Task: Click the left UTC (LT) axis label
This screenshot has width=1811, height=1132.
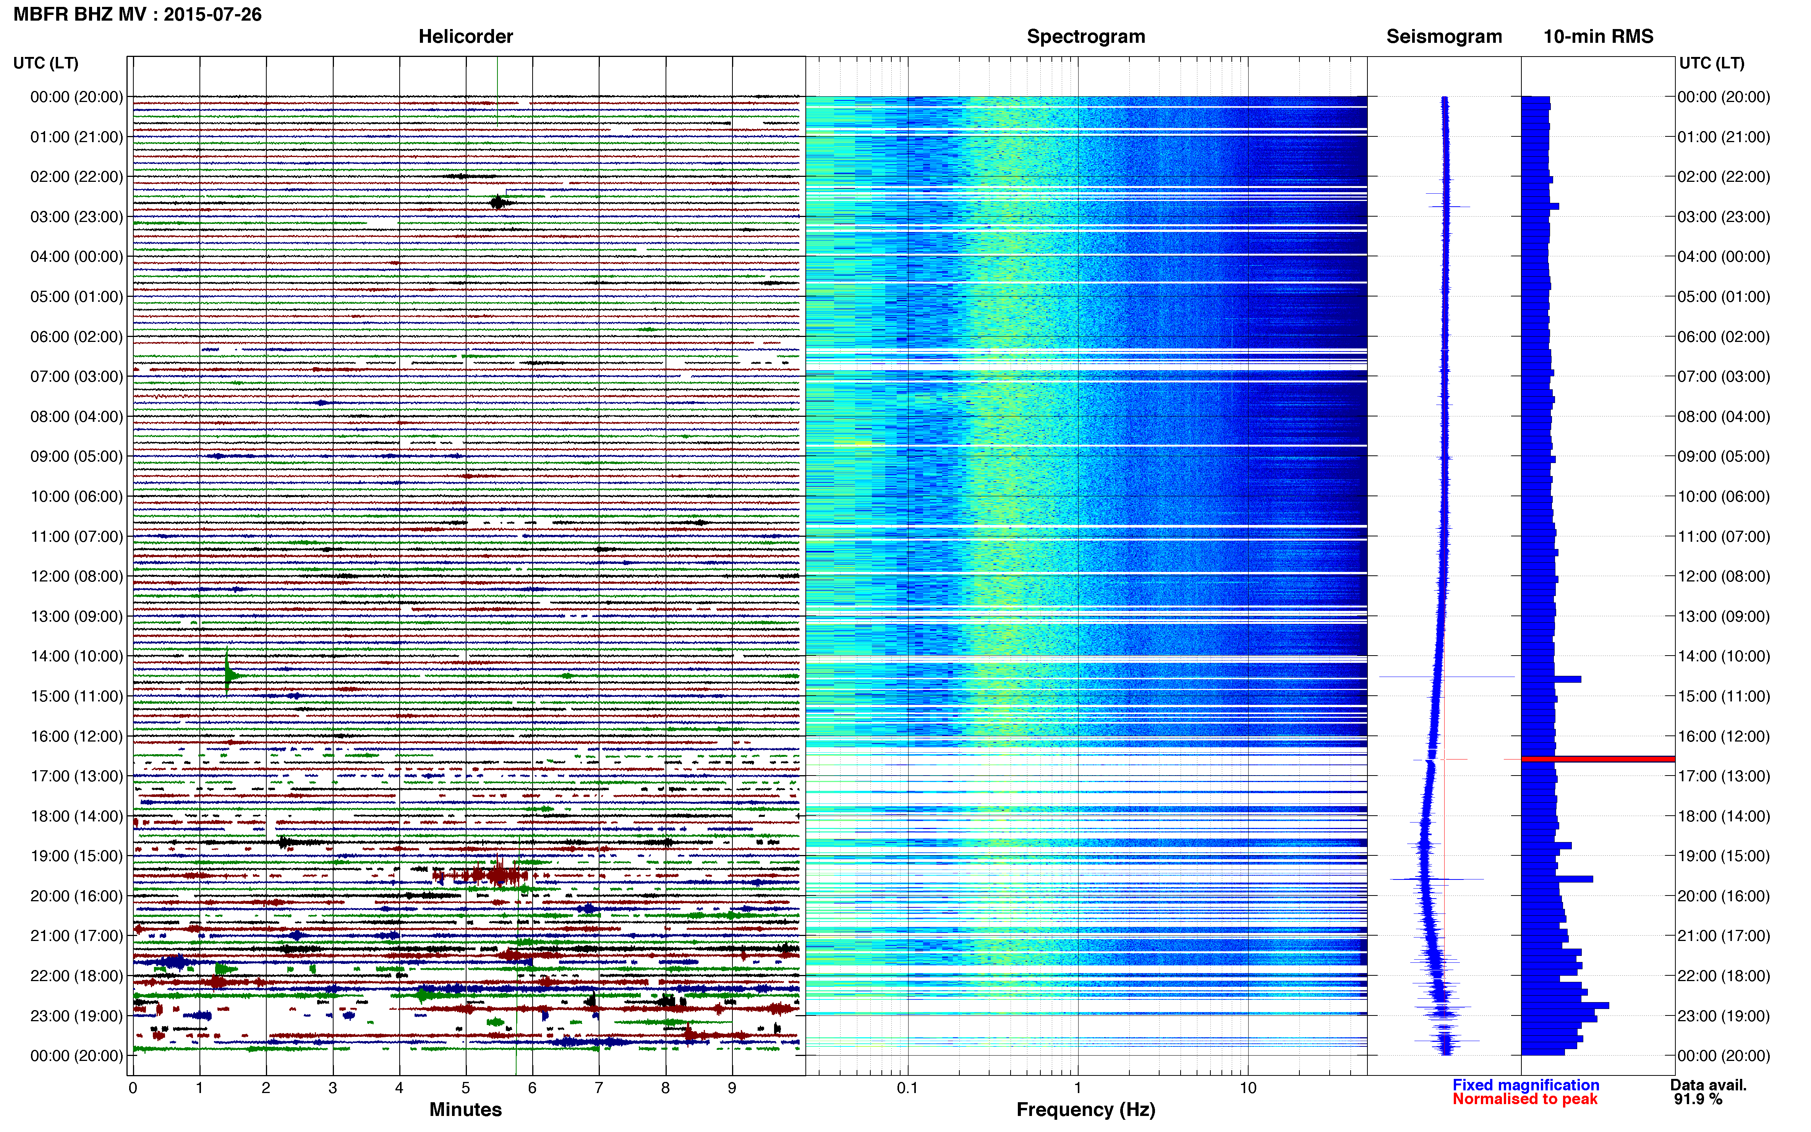Action: coord(46,63)
